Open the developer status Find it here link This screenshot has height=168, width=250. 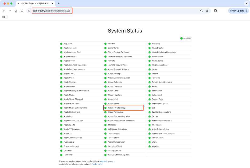96,164
